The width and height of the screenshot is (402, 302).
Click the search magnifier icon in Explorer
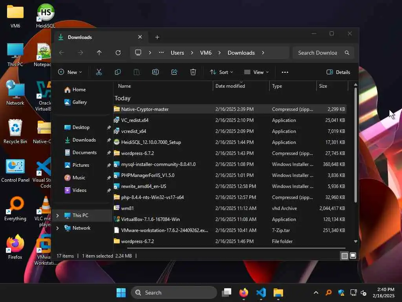click(347, 53)
